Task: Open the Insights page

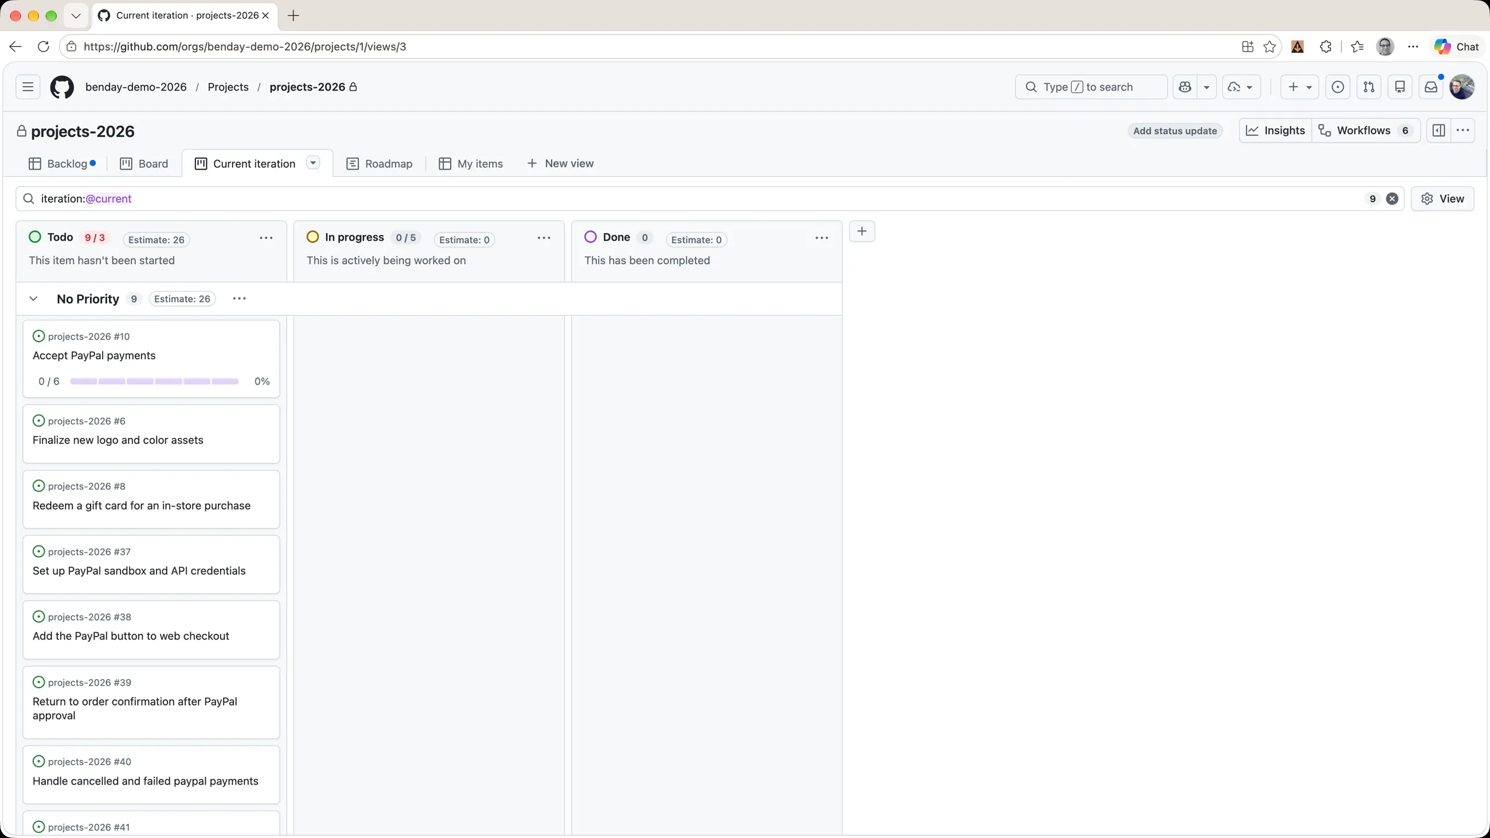Action: click(x=1276, y=131)
